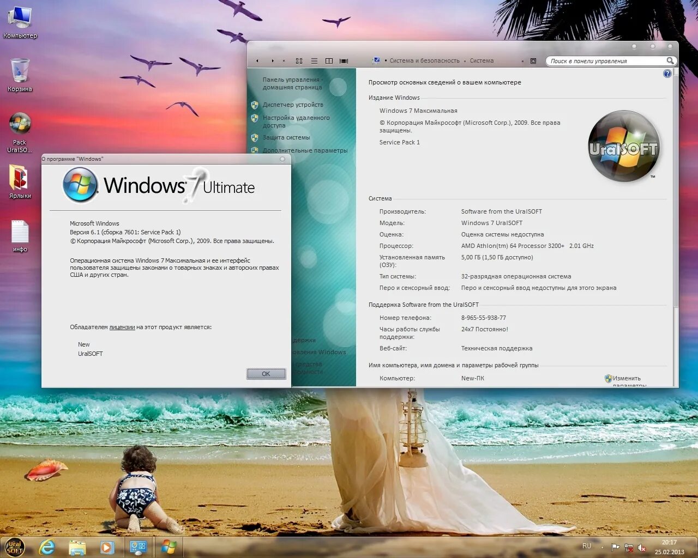This screenshot has width=698, height=558.
Task: Open 'Защита системы' using its shield icon
Action: click(254, 138)
